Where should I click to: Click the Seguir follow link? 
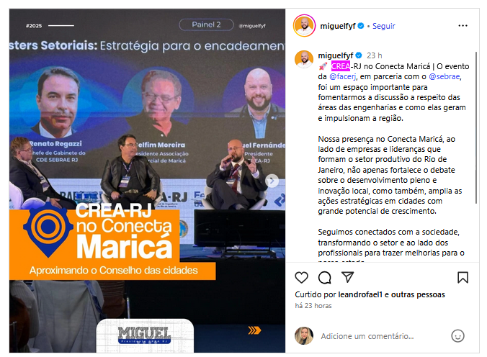(x=383, y=26)
